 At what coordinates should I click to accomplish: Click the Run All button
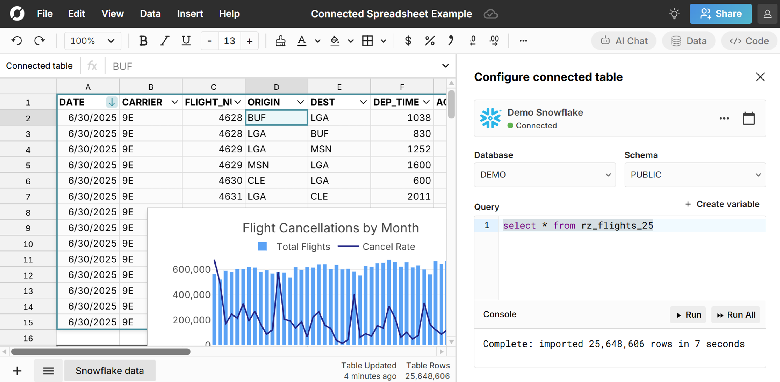[736, 315]
